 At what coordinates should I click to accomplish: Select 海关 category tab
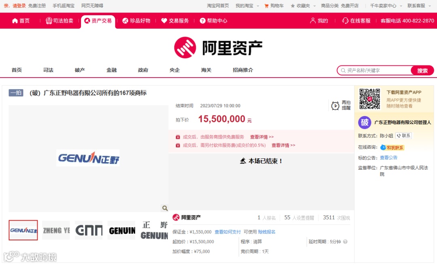tap(206, 70)
